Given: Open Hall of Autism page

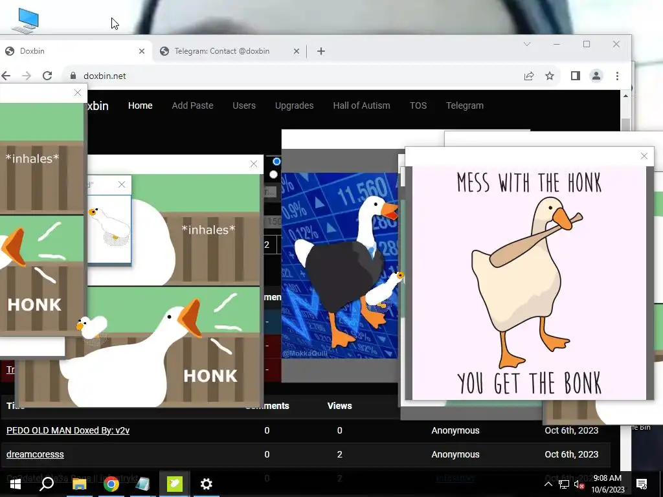Looking at the screenshot, I should (x=361, y=105).
